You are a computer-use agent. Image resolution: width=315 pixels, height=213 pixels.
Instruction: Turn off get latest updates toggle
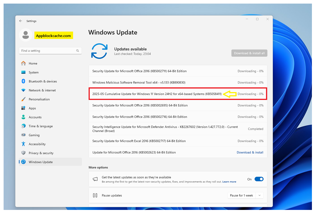pos(259,179)
